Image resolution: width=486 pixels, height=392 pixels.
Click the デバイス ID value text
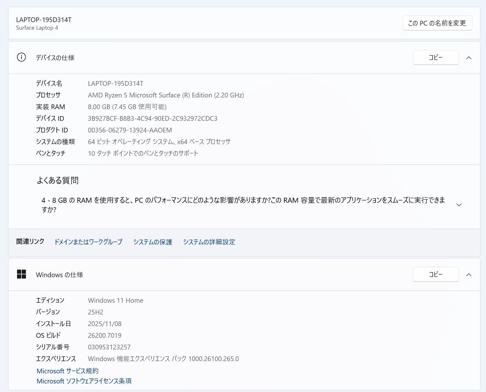(x=153, y=119)
